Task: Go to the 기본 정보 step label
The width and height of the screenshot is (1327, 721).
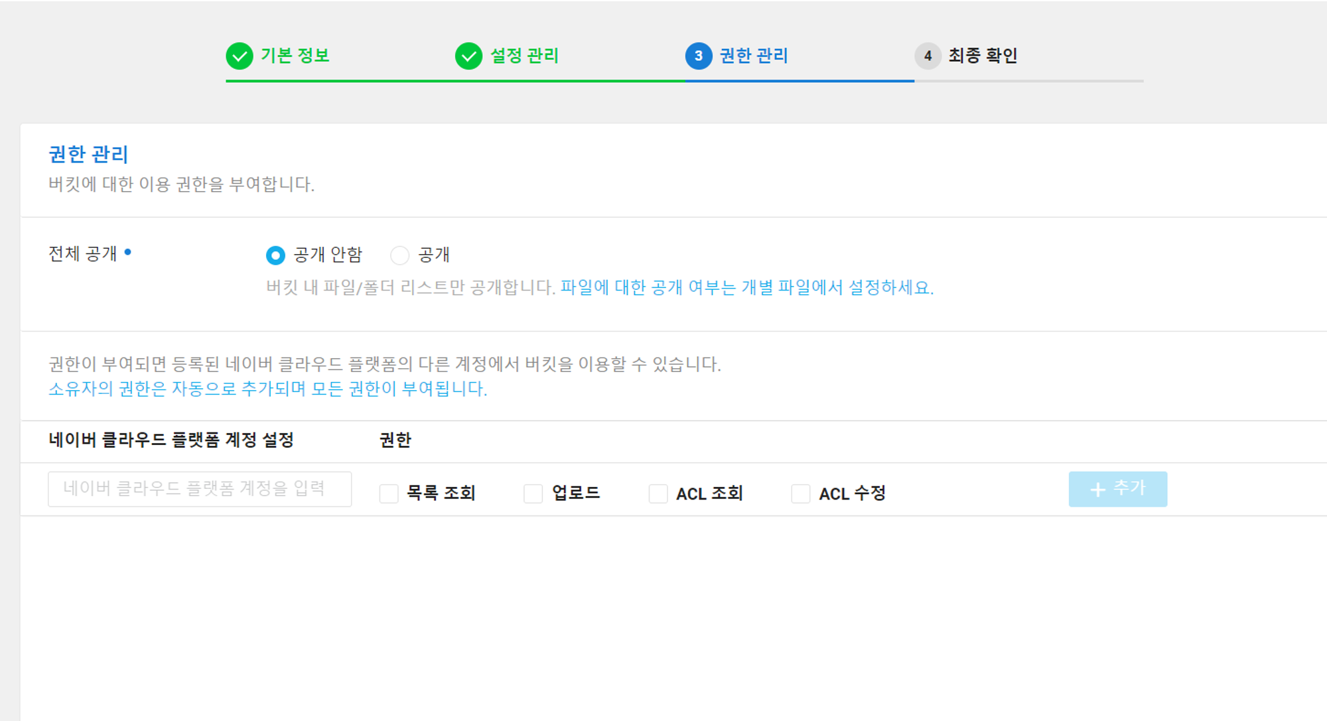Action: pyautogui.click(x=295, y=56)
